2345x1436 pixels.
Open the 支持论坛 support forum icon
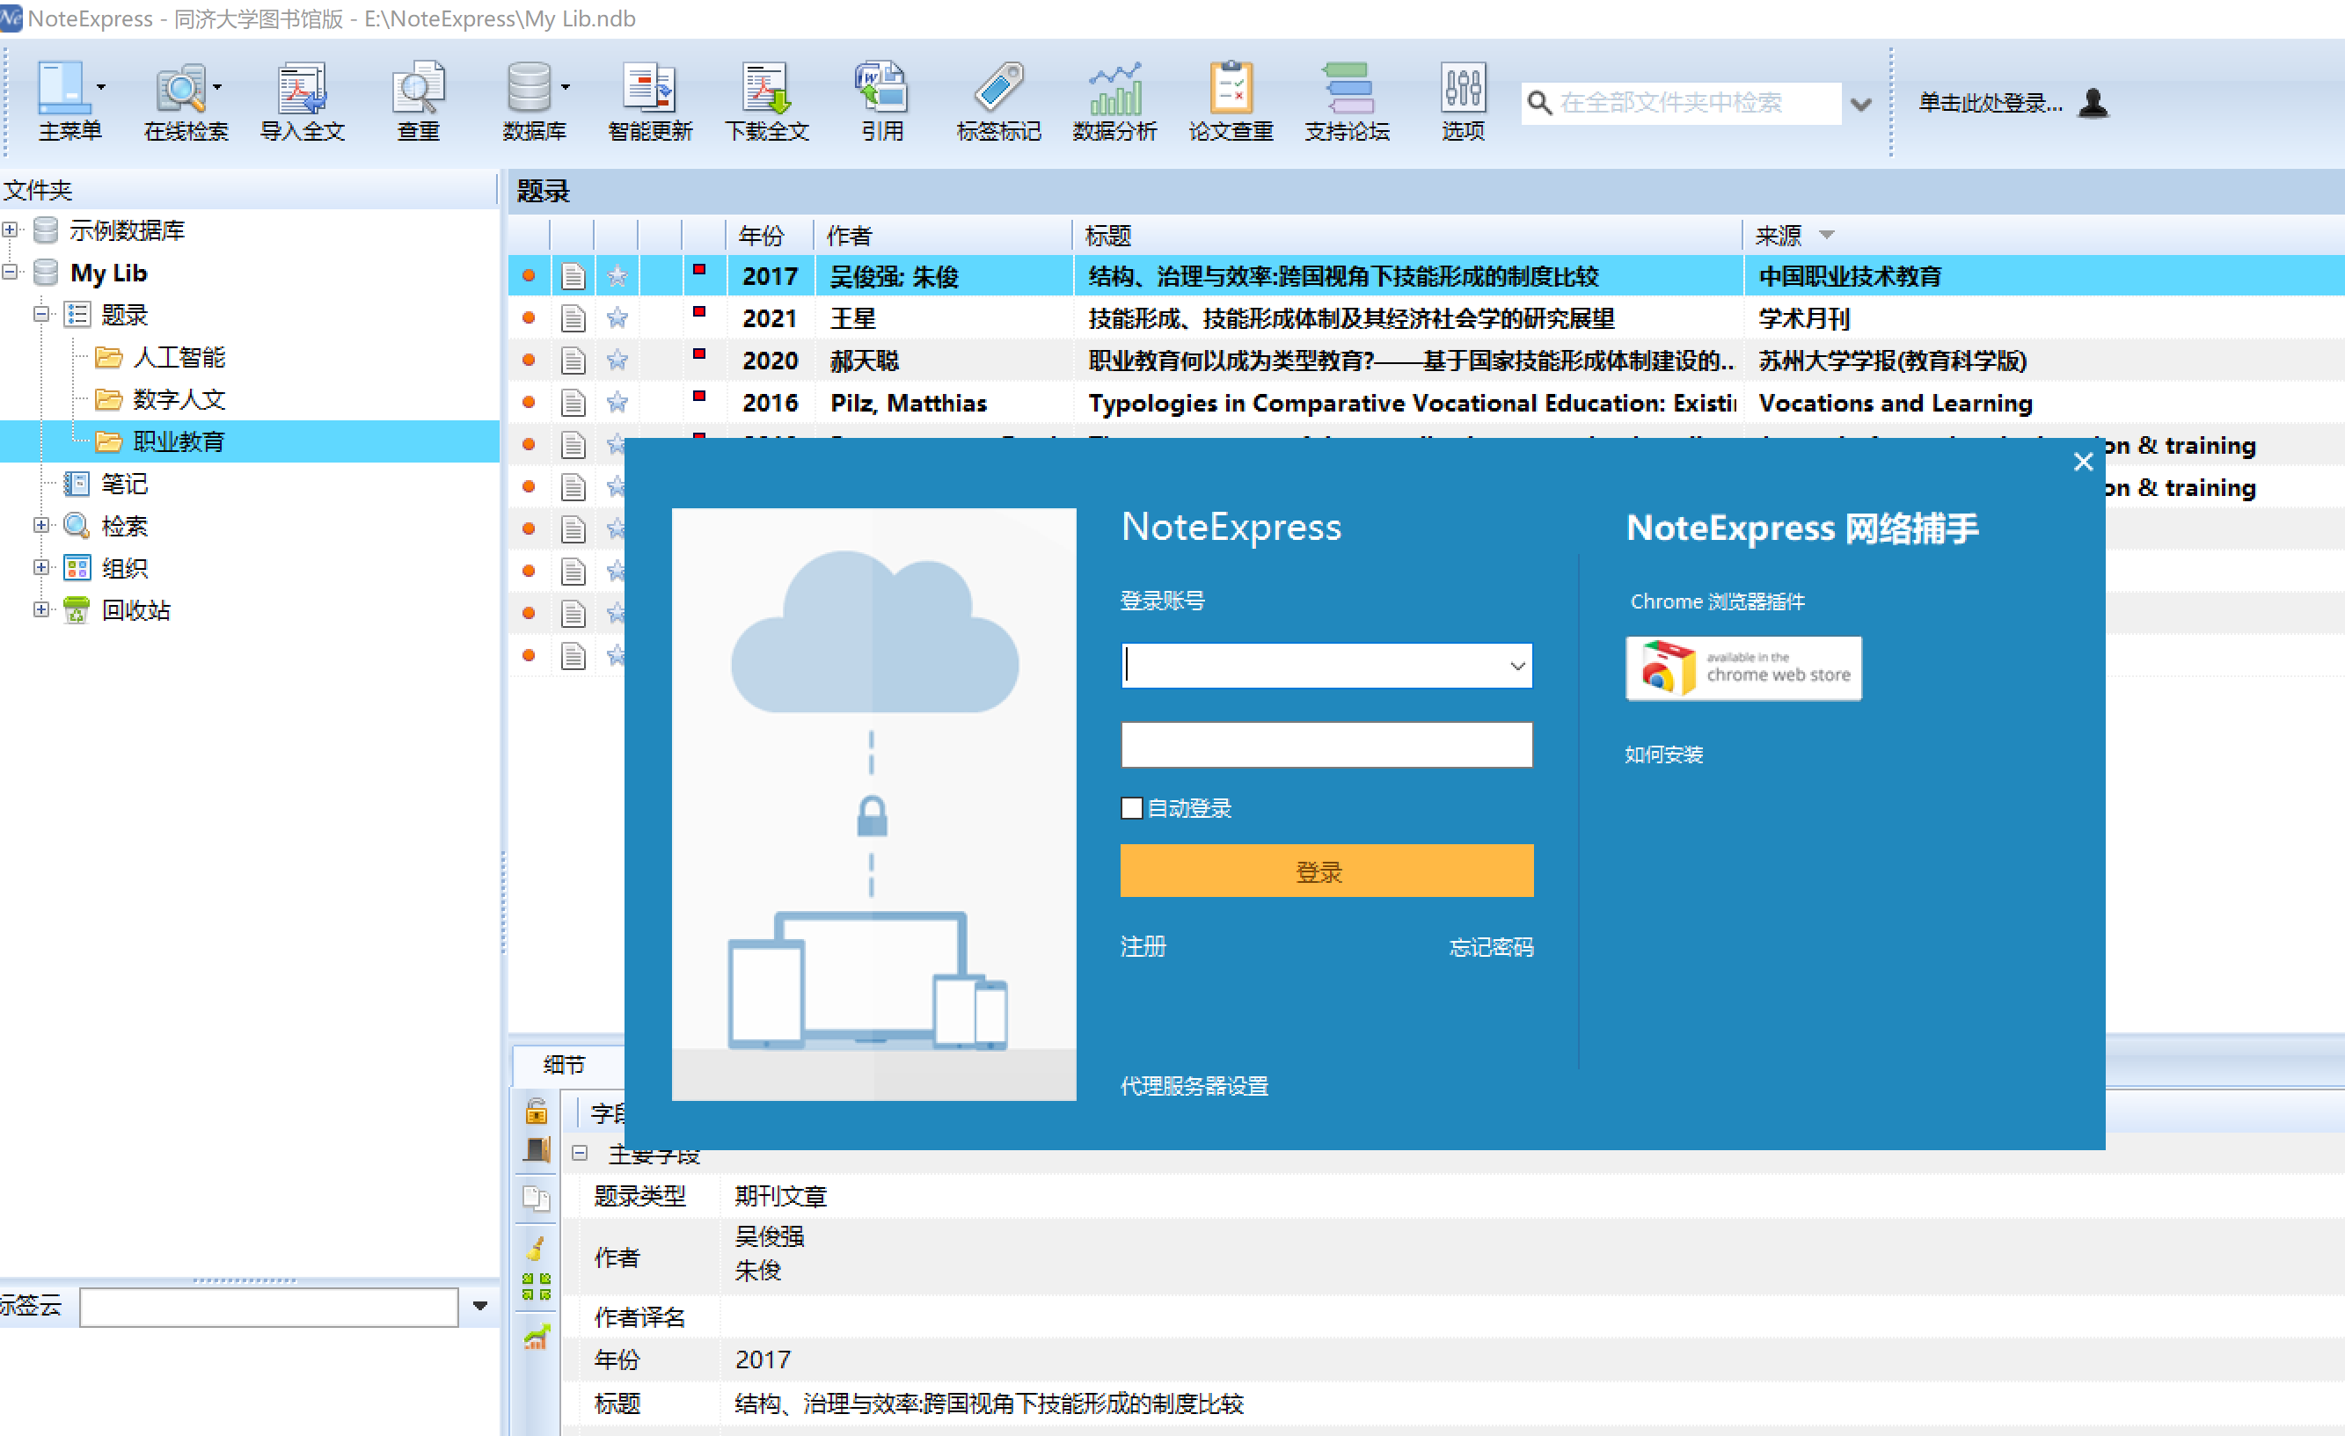click(x=1347, y=88)
